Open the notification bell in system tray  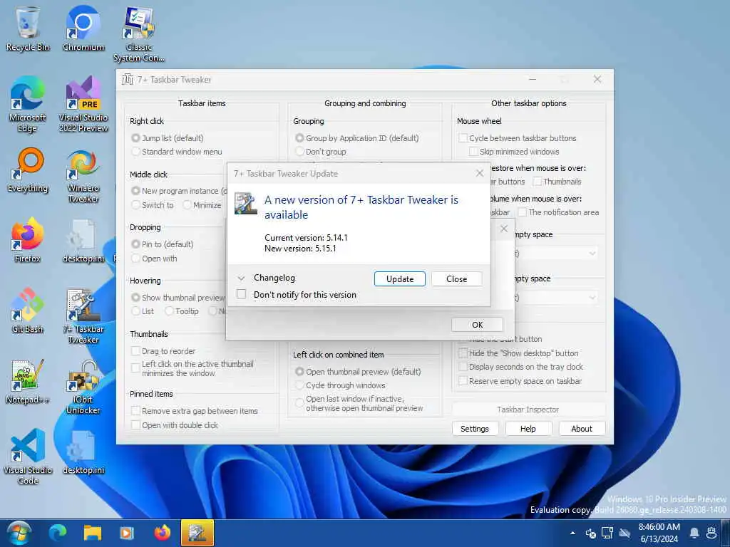[694, 533]
